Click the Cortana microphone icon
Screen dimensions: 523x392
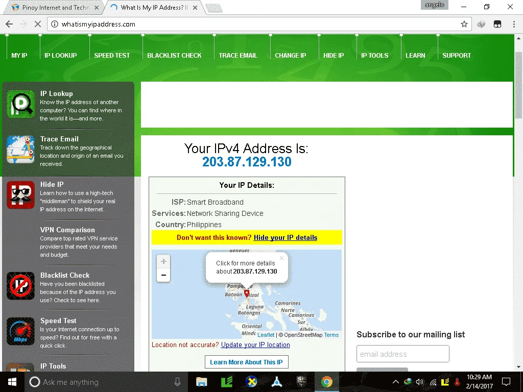[x=177, y=382]
